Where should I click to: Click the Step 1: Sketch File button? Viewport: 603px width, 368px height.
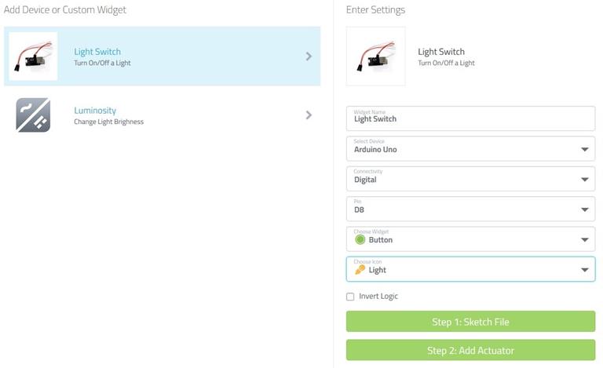(470, 322)
